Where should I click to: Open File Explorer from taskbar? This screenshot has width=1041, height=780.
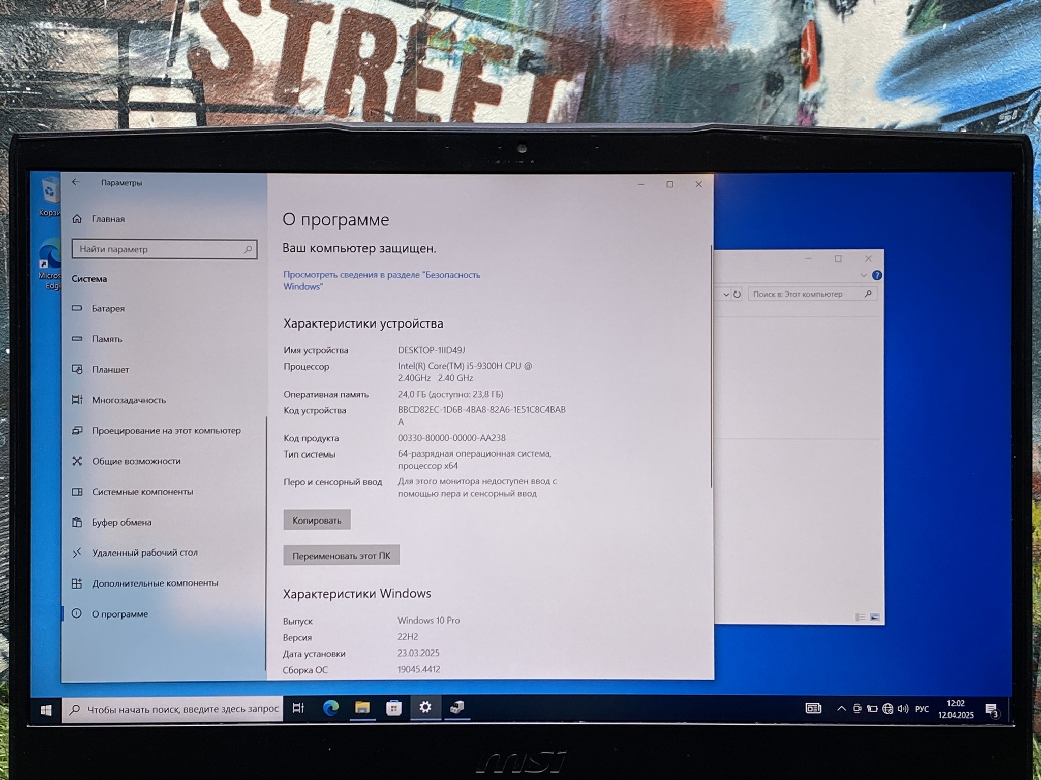coord(362,708)
